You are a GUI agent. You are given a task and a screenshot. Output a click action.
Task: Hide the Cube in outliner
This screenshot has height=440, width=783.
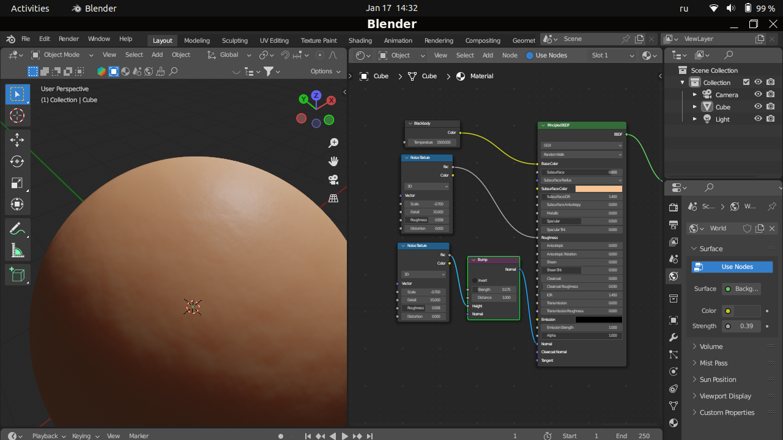click(758, 107)
